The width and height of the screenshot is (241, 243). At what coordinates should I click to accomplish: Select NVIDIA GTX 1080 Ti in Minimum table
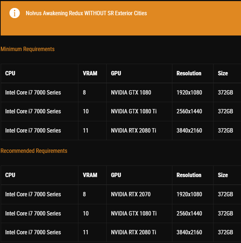[134, 111]
